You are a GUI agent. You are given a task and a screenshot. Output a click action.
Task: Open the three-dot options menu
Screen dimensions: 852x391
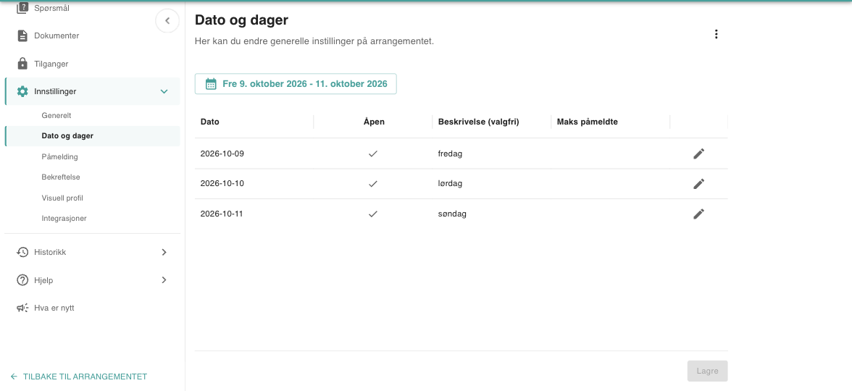click(716, 34)
